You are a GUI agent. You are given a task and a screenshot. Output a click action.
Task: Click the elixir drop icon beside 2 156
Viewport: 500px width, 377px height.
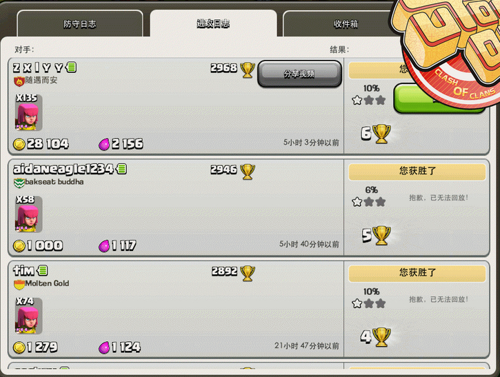point(104,144)
